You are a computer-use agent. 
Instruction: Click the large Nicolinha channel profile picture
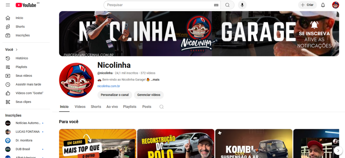(76, 80)
